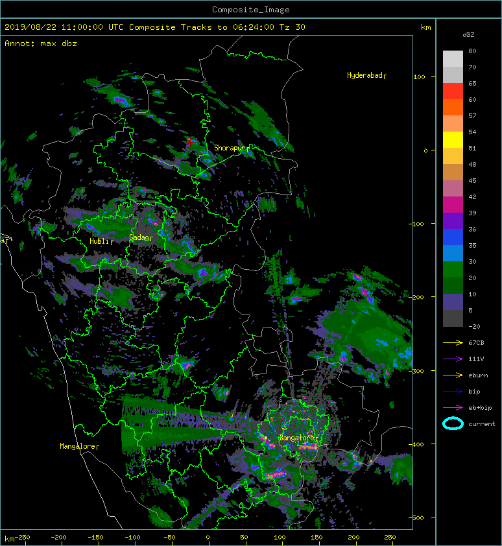This screenshot has height=546, width=502.
Task: Click the light blue 35 dBZ swatch
Action: pyautogui.click(x=453, y=253)
